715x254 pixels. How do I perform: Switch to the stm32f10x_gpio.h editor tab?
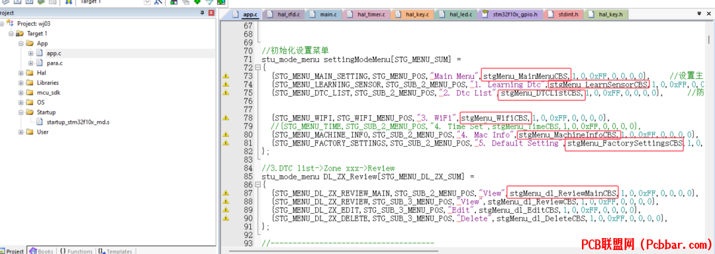pos(510,15)
